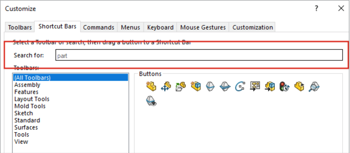The height and width of the screenshot is (153, 350).
Task: Select the New Part icon with star
Action: point(151,86)
